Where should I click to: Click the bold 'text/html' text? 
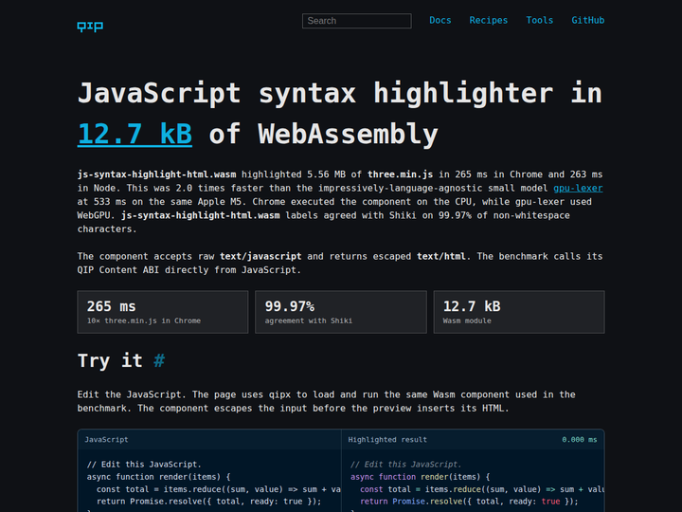[441, 256]
